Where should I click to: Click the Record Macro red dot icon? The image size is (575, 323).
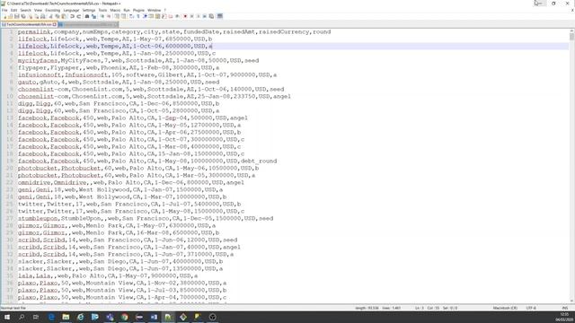tap(185, 16)
